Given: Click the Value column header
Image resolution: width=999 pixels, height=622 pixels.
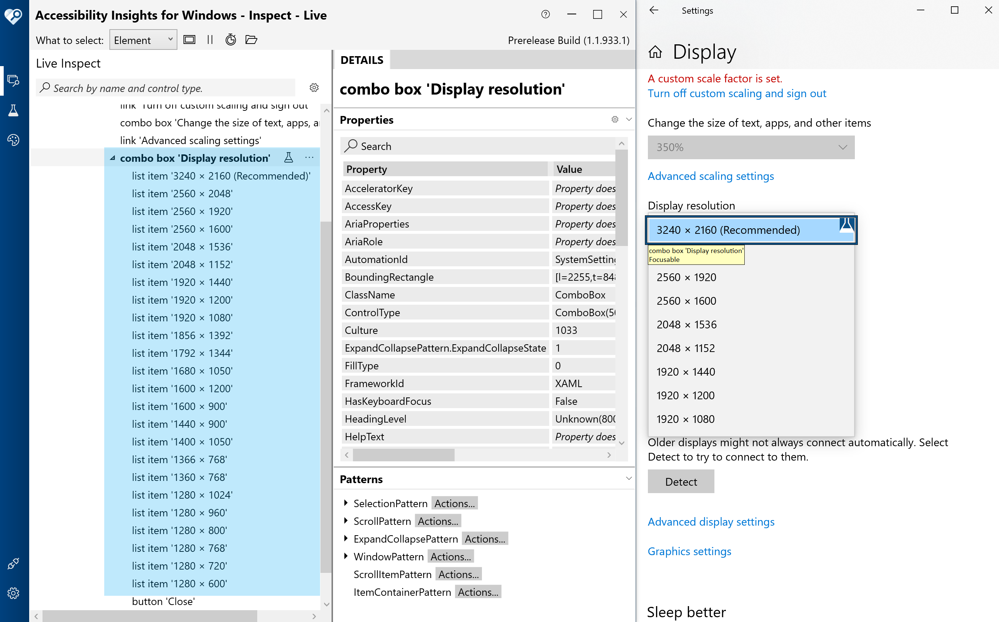Looking at the screenshot, I should pyautogui.click(x=584, y=169).
